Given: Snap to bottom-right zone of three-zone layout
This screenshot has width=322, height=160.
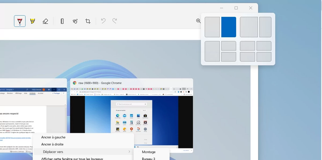Looking at the screenshot, I should (229, 57).
